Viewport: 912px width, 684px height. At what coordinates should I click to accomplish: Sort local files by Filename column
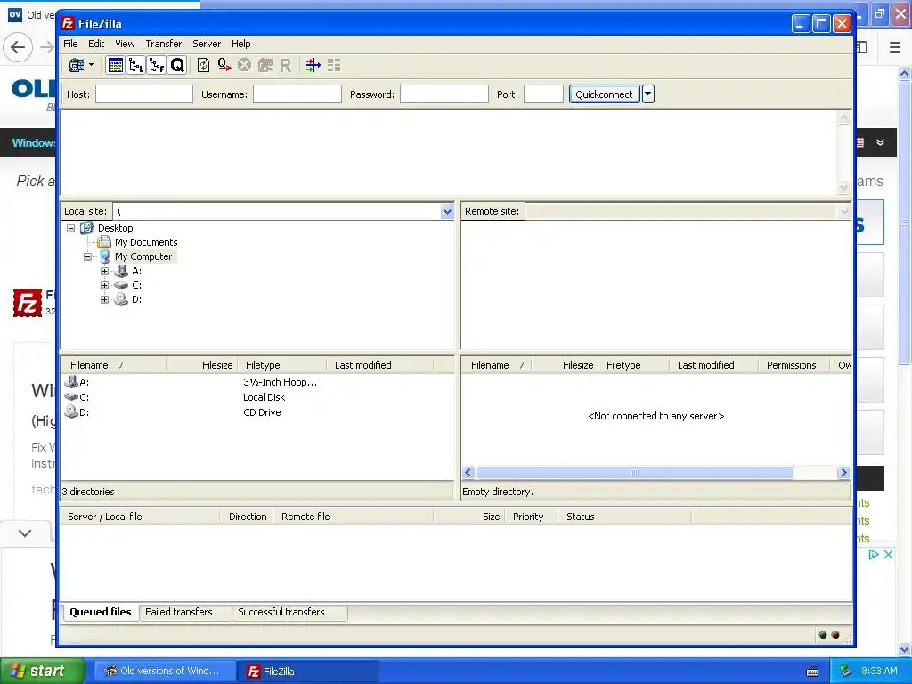(x=113, y=365)
